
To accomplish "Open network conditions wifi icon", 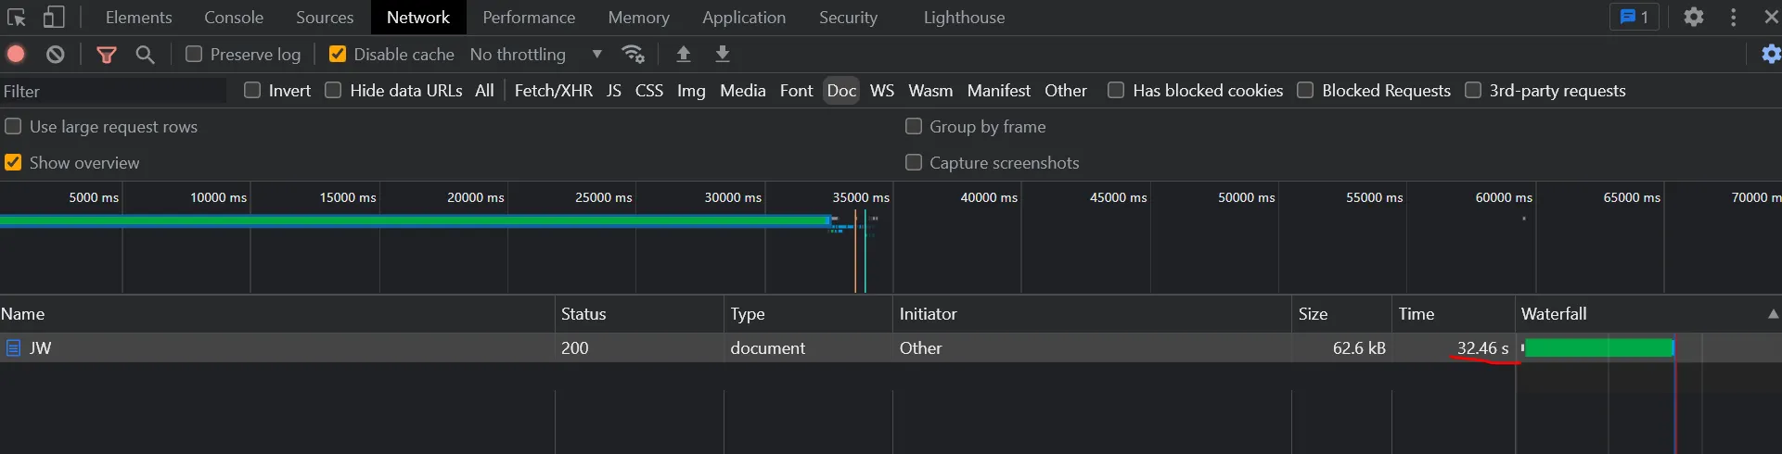I will (634, 55).
